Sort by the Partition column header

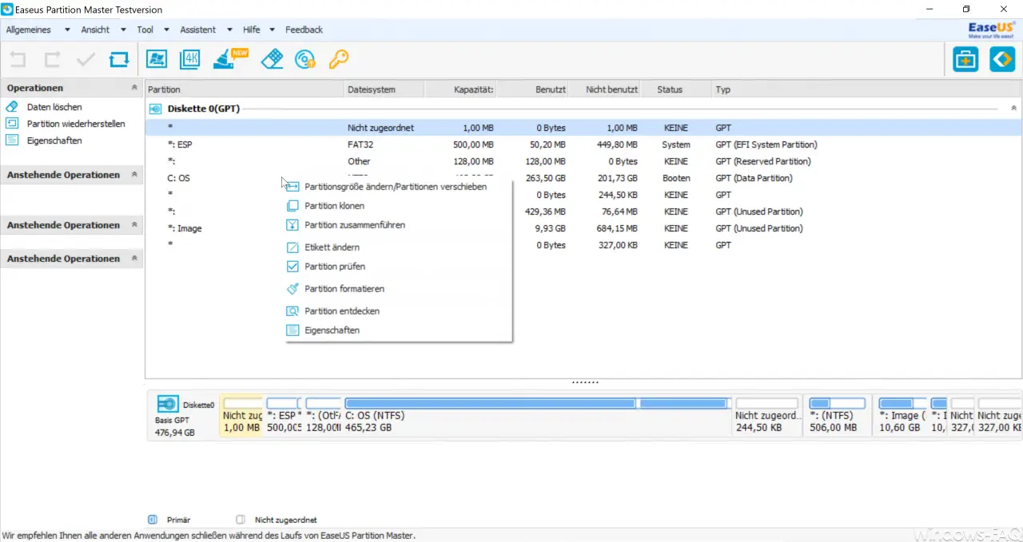pos(245,89)
